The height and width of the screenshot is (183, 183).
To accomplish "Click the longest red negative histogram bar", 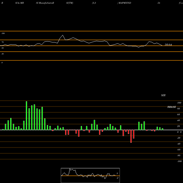I will pyautogui.click(x=131, y=136).
